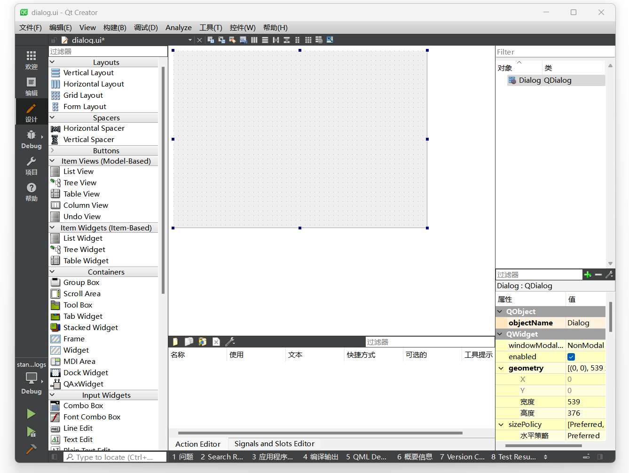This screenshot has height=473, width=629.
Task: Open the 4 编译输出 output pane
Action: point(321,457)
